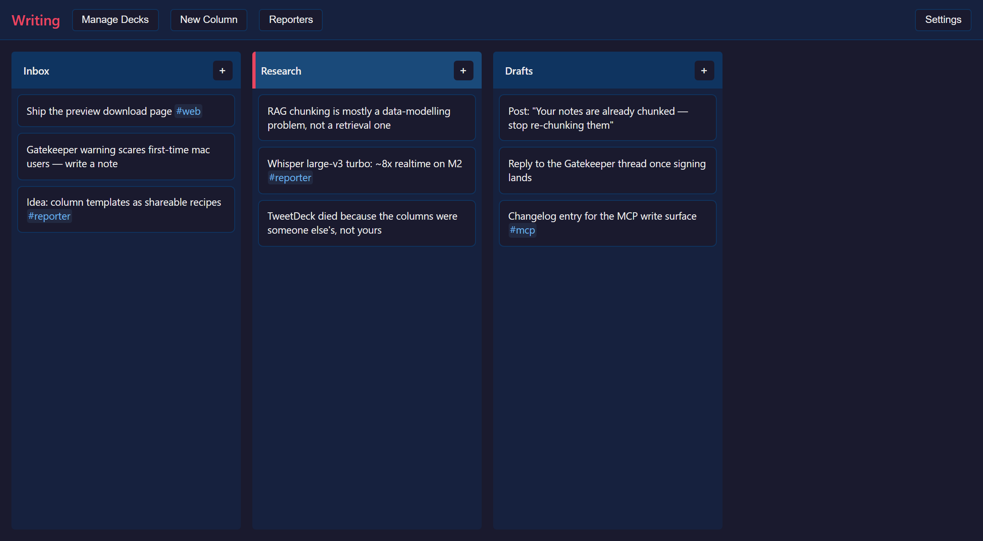Open Settings
Viewport: 983px width, 541px height.
click(943, 20)
